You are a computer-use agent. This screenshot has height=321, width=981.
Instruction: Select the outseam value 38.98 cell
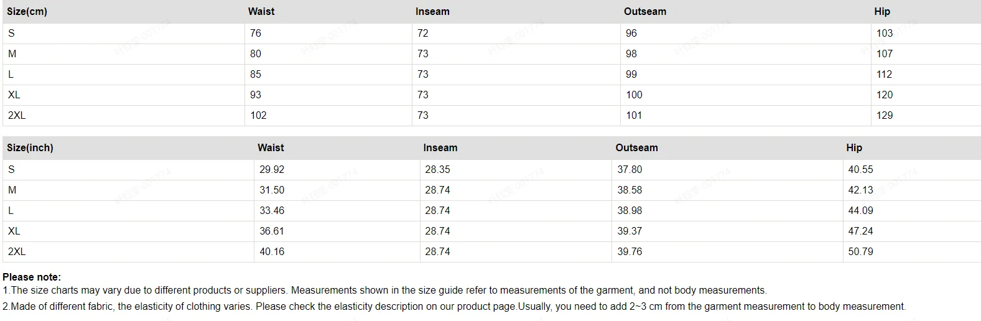(630, 211)
